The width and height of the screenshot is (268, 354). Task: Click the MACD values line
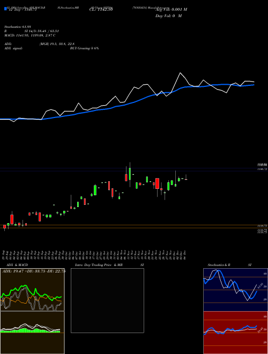click(30, 35)
